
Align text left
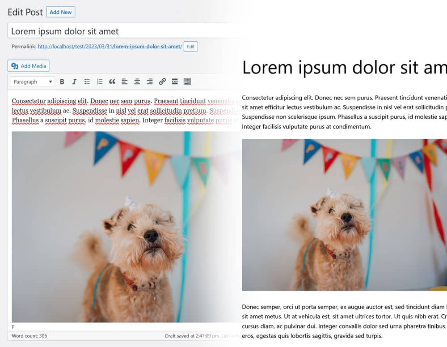point(125,81)
